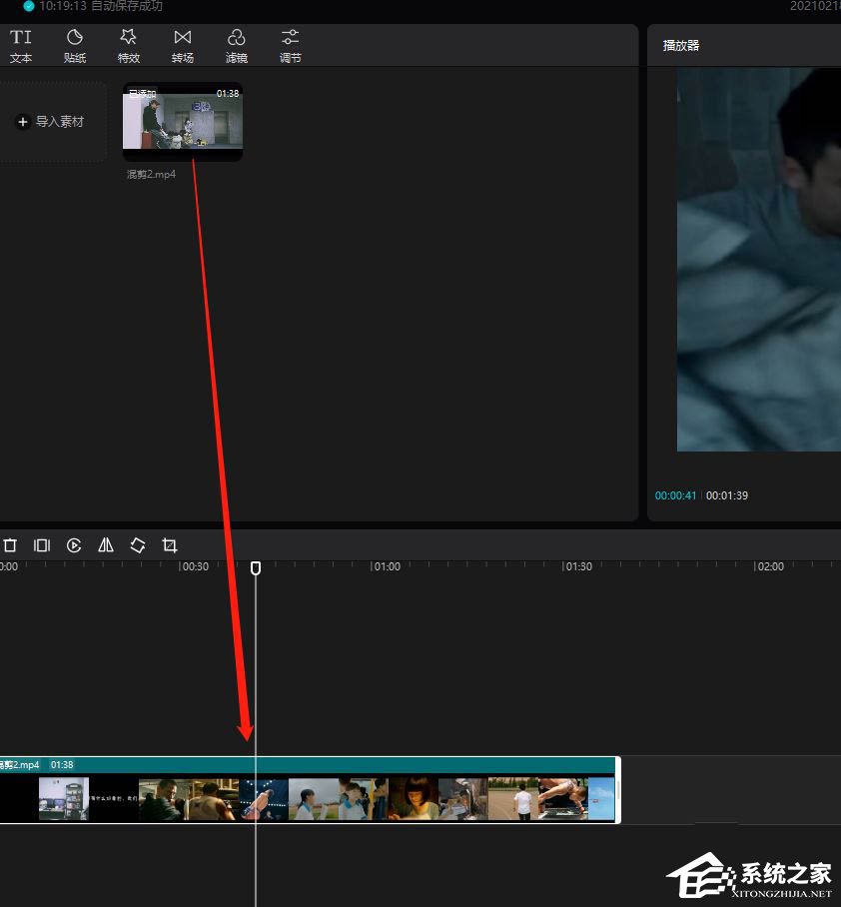Open the 贴纸 (Sticker) panel
Viewport: 841px width, 907px height.
click(x=75, y=45)
